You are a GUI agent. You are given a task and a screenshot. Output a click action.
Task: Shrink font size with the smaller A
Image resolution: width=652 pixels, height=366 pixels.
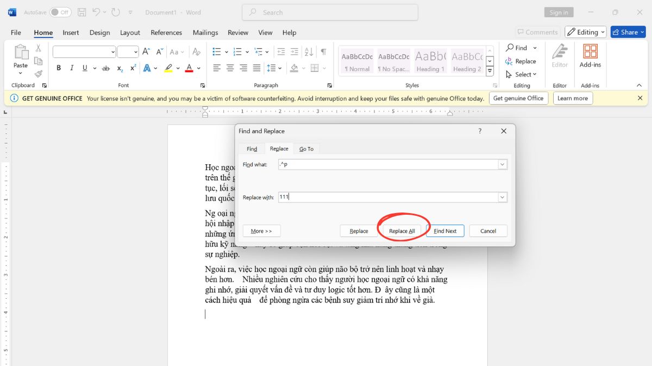159,52
